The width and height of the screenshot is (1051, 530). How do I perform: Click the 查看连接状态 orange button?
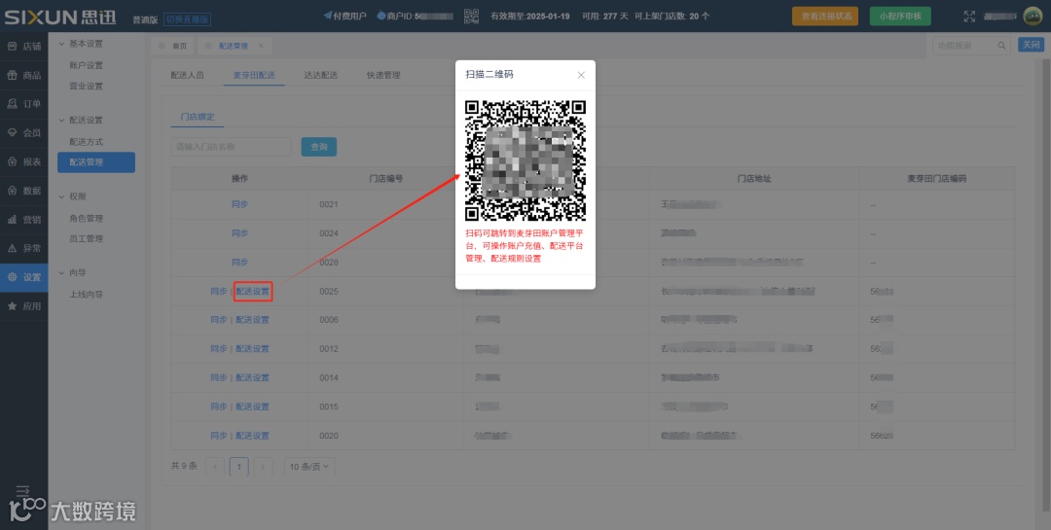(x=825, y=17)
